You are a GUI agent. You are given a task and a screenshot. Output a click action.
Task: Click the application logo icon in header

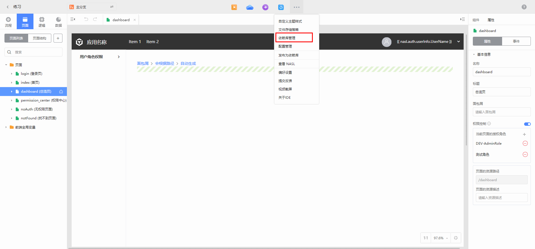click(x=79, y=42)
